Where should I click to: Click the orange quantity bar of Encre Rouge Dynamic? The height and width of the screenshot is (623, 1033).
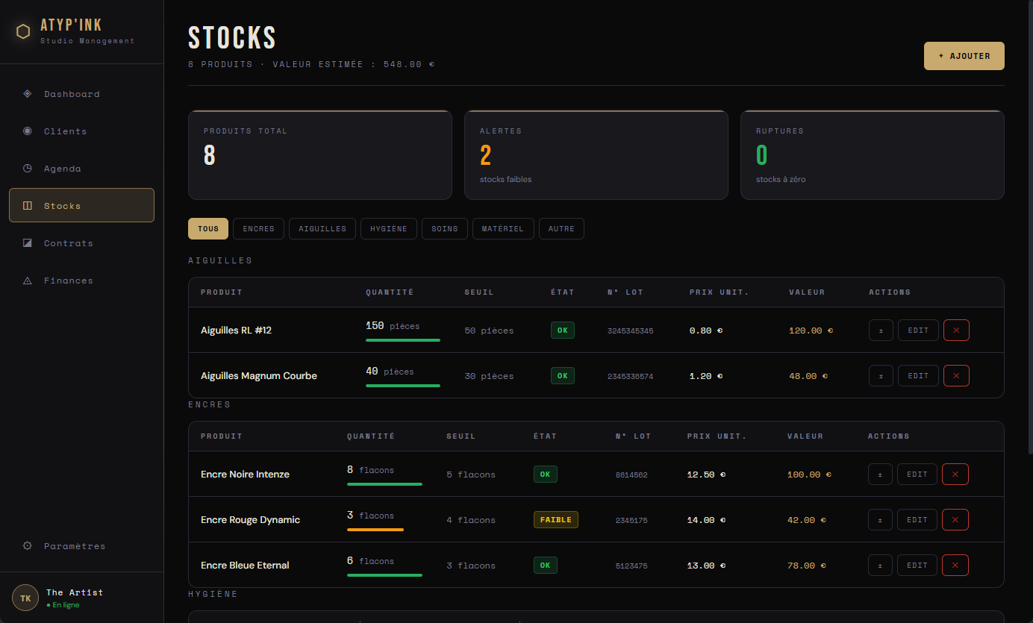(x=375, y=530)
